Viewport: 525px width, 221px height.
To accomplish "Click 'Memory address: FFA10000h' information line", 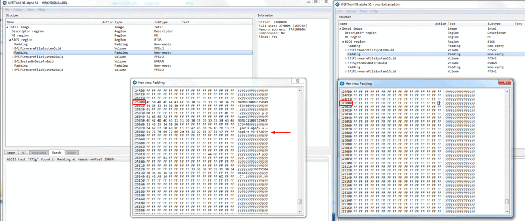I will (x=282, y=29).
